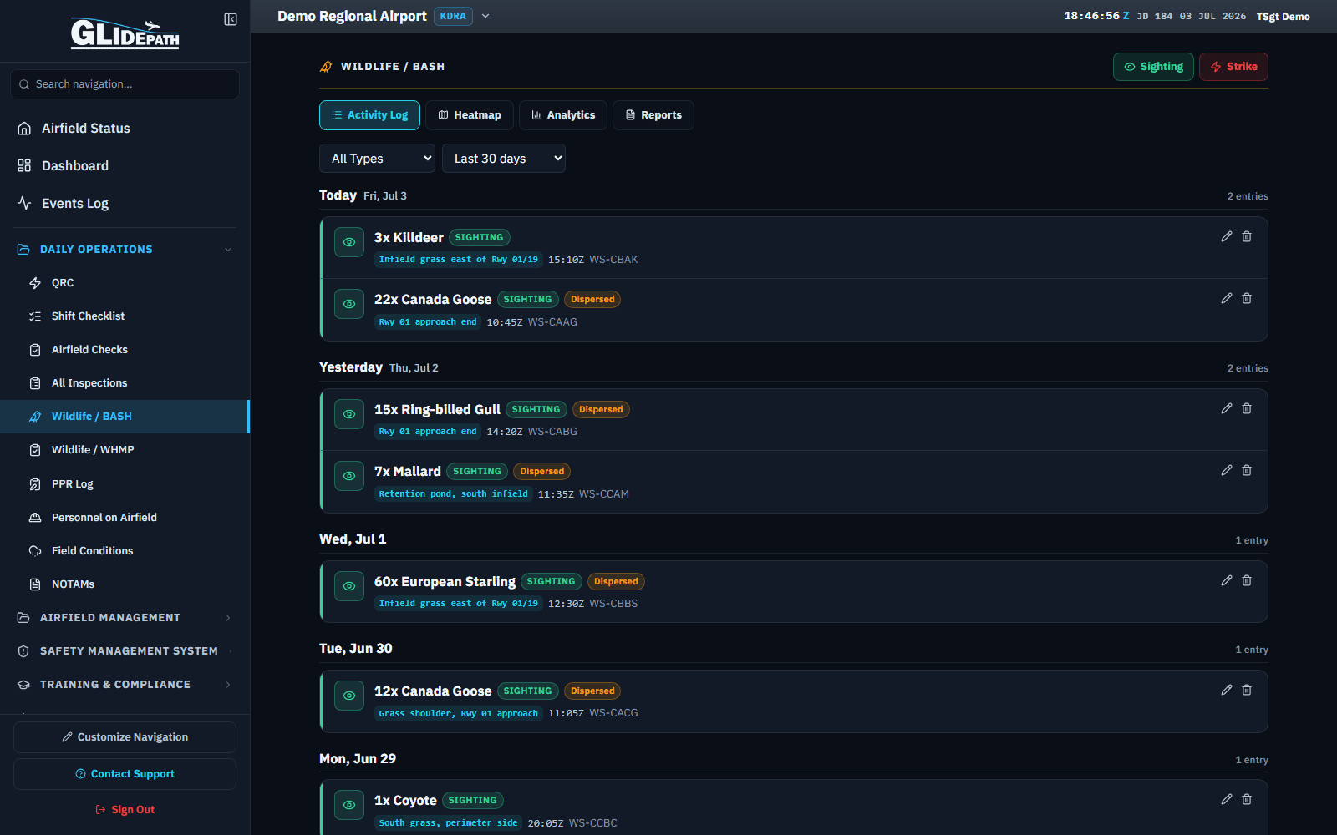Click the Wildlife / BASH header feather icon
The height and width of the screenshot is (835, 1337).
point(326,67)
